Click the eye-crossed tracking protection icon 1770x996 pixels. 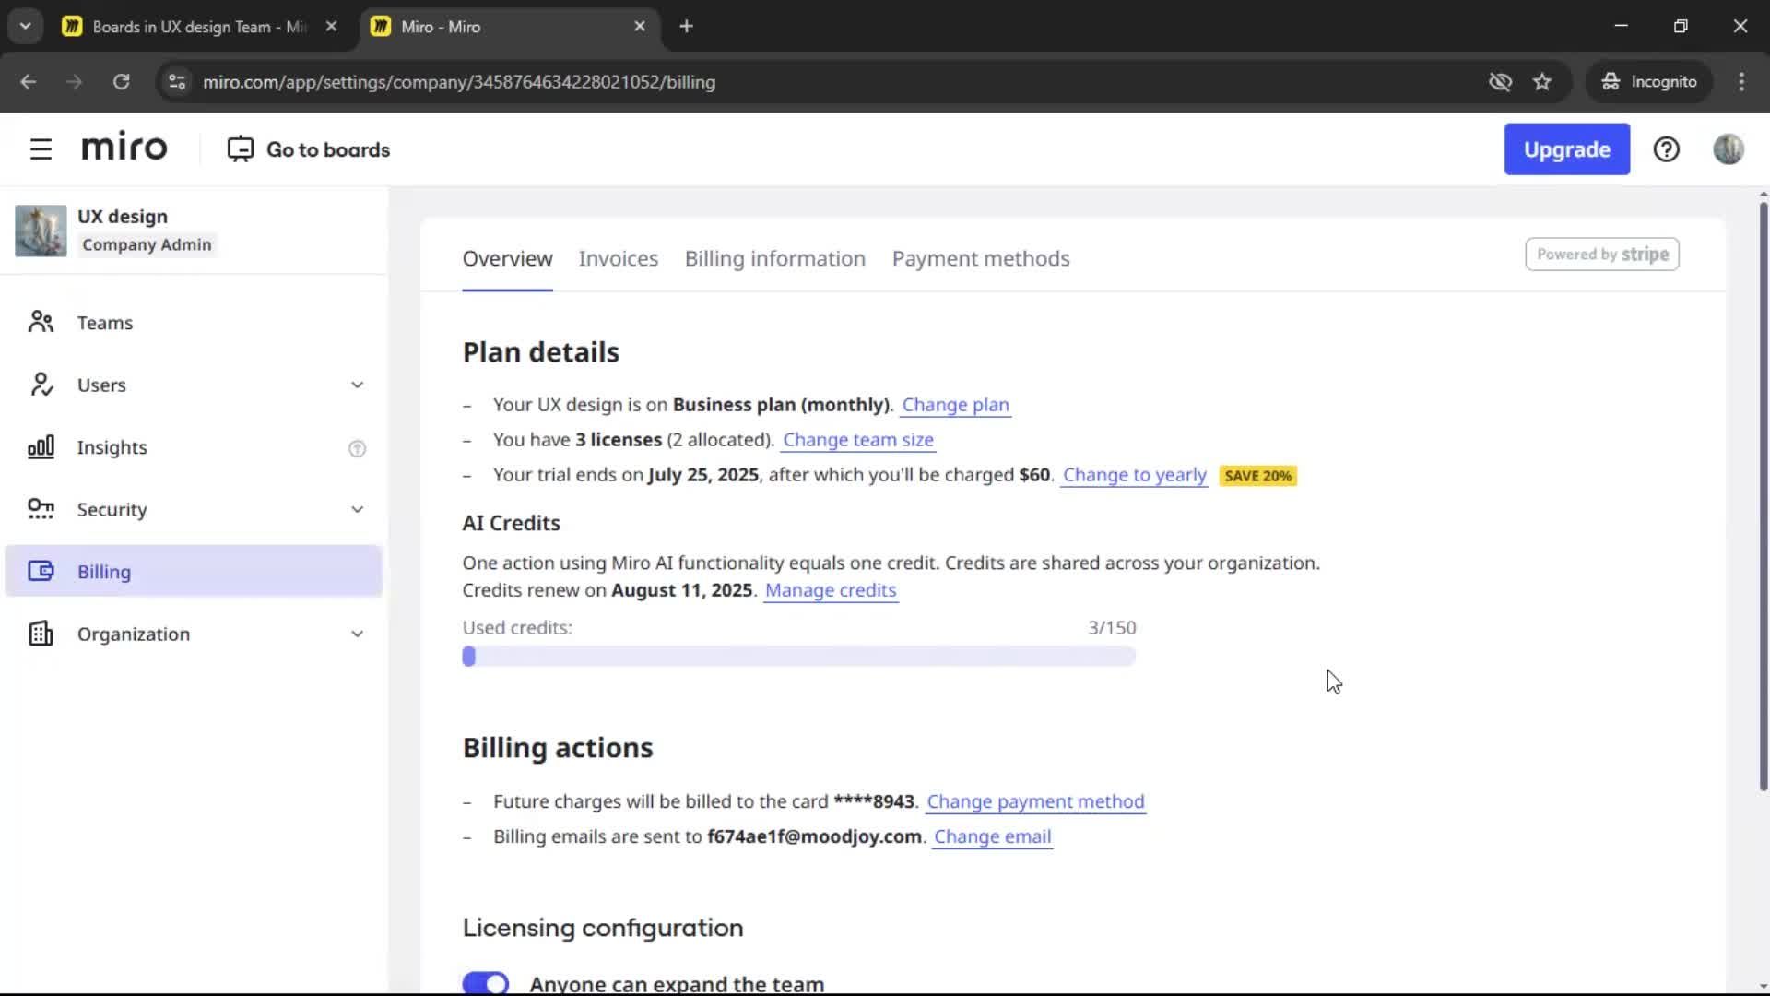pos(1500,81)
